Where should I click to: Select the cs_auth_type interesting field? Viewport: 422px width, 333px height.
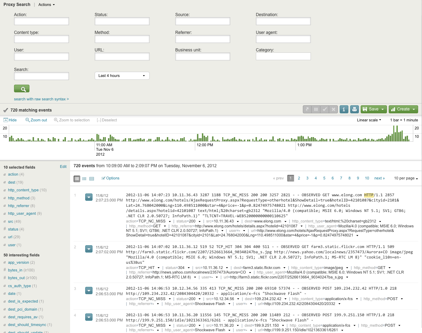tap(20, 286)
